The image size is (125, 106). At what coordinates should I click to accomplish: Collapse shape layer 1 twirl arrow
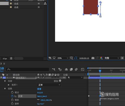point(1,77)
